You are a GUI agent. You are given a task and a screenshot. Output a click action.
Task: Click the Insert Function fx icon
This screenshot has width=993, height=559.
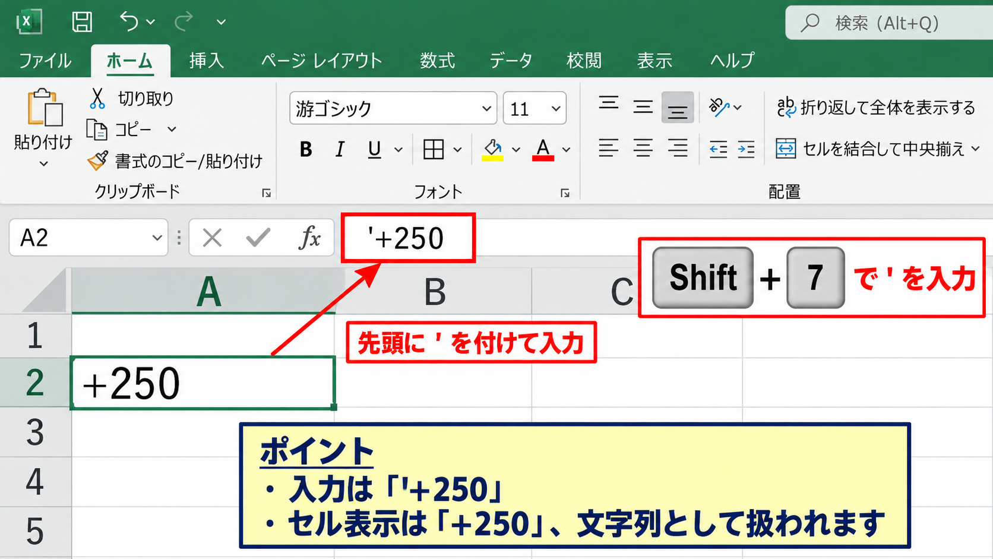pyautogui.click(x=309, y=238)
